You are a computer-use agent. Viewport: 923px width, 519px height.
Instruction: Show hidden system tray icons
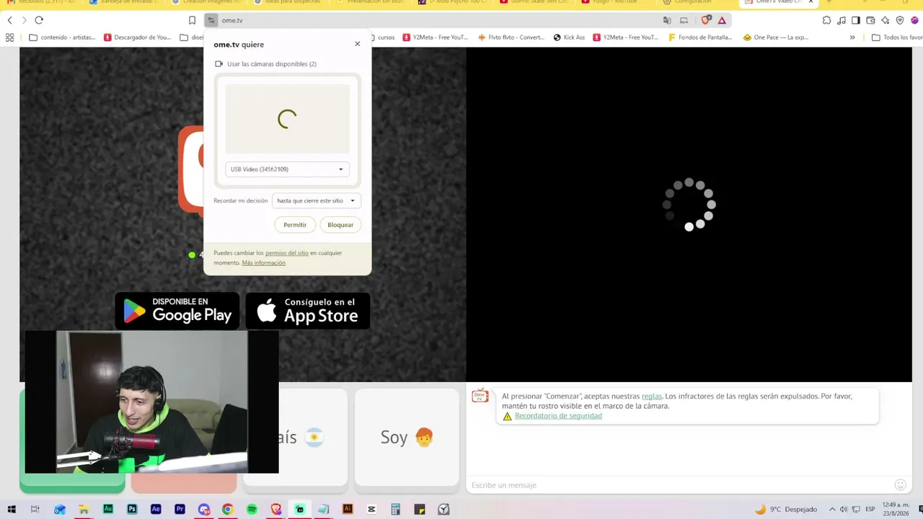831,509
